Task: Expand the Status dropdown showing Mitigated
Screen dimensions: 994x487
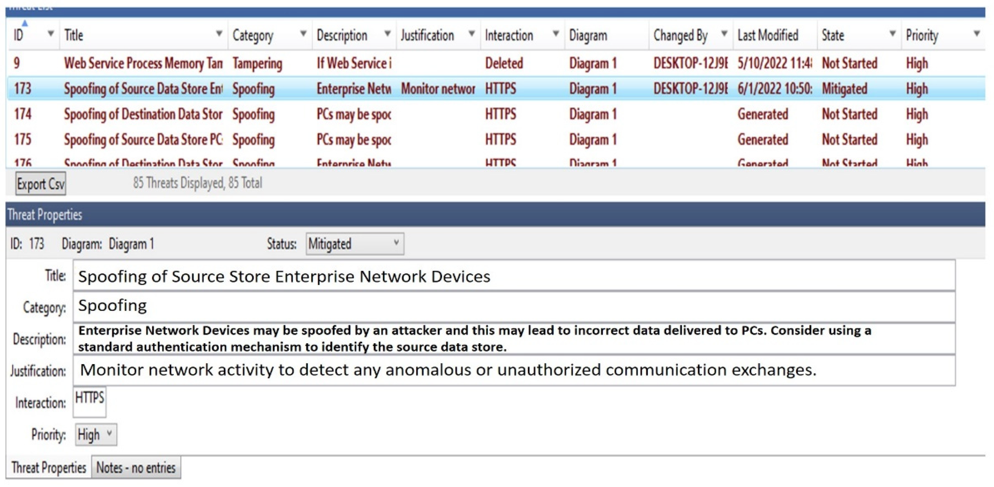Action: (x=396, y=243)
